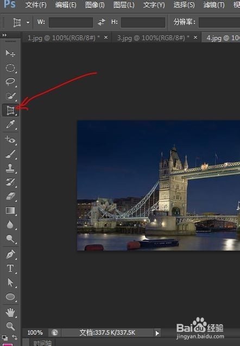This screenshot has width=240, height=346.
Task: Select the Horizontal Type tool
Action: click(x=10, y=268)
